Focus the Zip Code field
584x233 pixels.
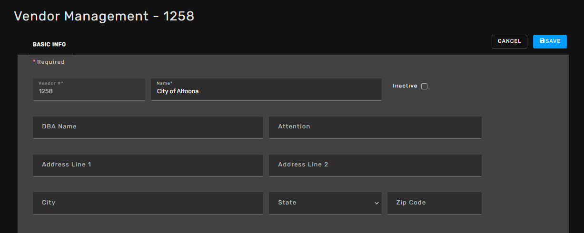click(x=435, y=203)
